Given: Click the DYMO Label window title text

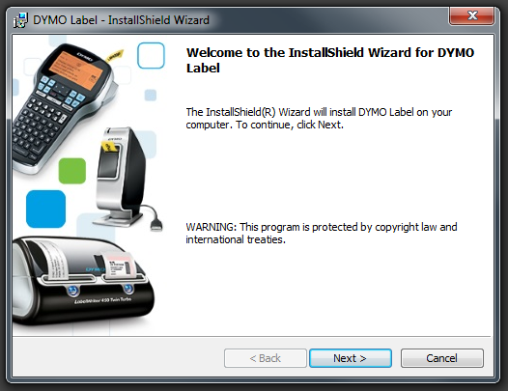Looking at the screenshot, I should (121, 20).
